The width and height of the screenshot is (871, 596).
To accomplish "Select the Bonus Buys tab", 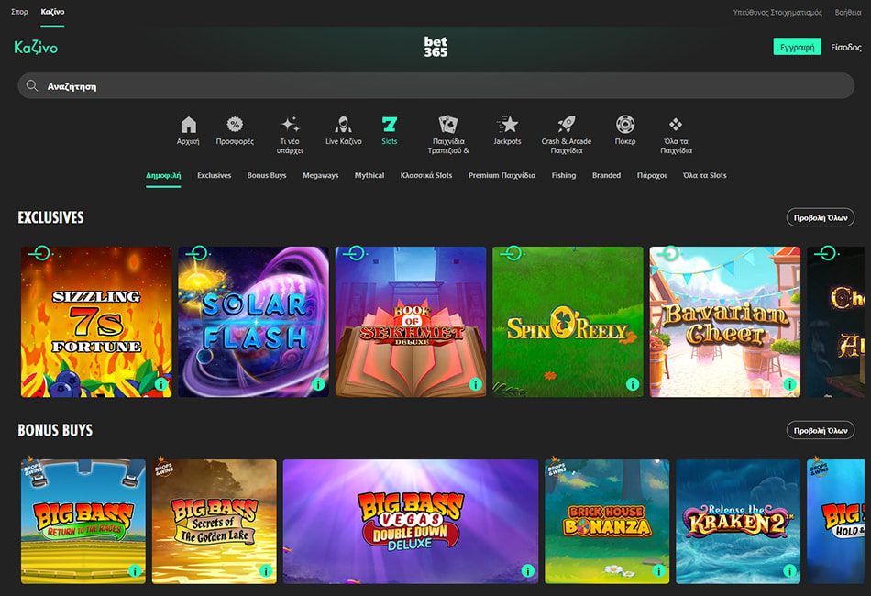I will pos(267,175).
